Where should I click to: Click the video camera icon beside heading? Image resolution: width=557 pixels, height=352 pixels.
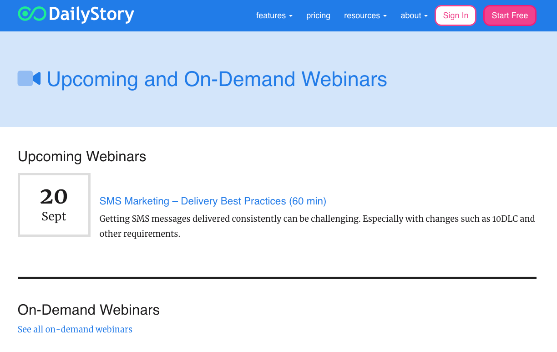pyautogui.click(x=29, y=78)
